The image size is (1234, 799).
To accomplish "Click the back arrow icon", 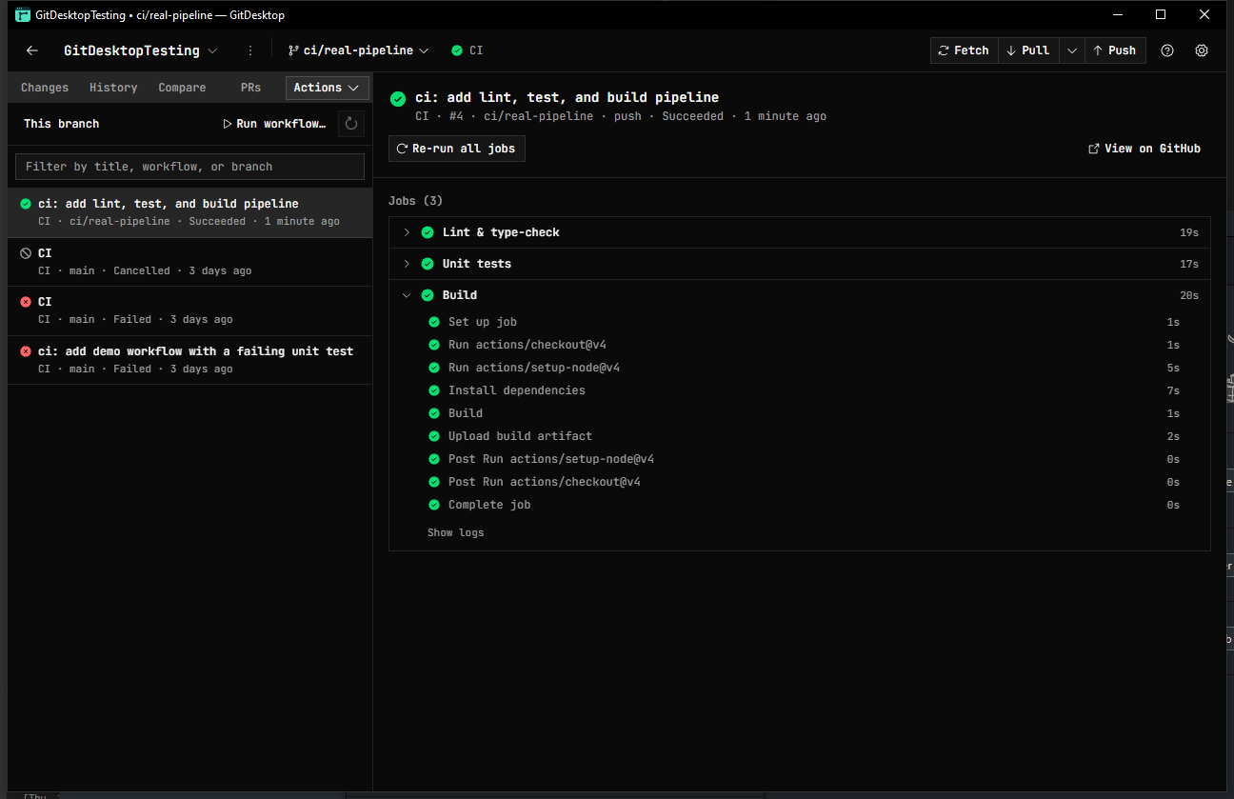I will click(x=32, y=50).
